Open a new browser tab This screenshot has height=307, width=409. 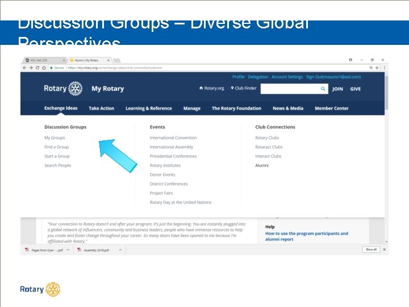117,61
